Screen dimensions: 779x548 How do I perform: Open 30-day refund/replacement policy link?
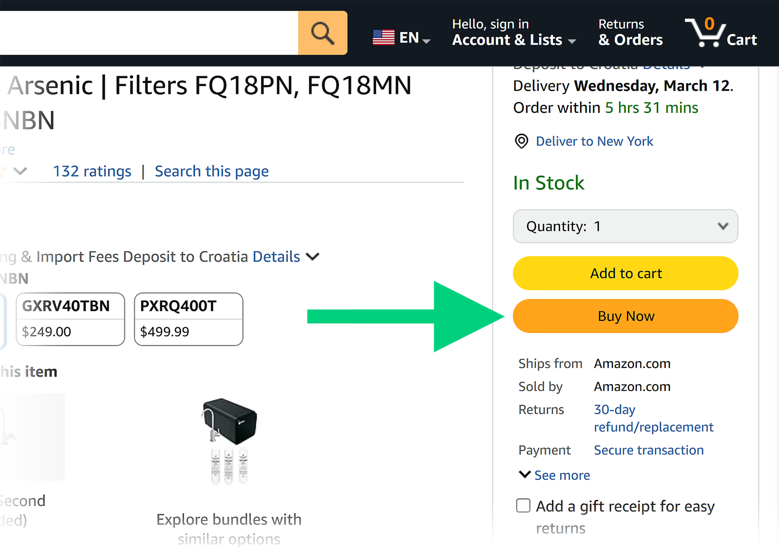coord(653,418)
